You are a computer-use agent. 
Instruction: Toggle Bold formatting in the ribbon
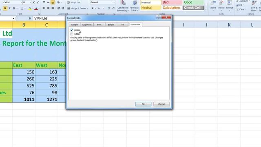click(x=5, y=8)
